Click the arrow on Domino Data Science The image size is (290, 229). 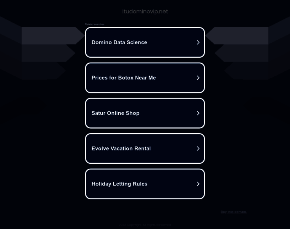tap(198, 42)
